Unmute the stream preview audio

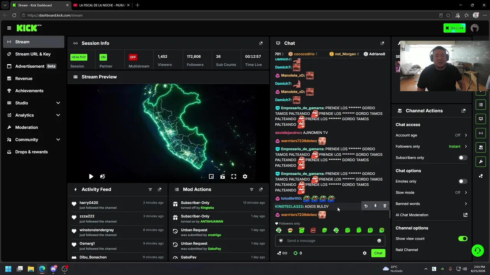(x=103, y=176)
